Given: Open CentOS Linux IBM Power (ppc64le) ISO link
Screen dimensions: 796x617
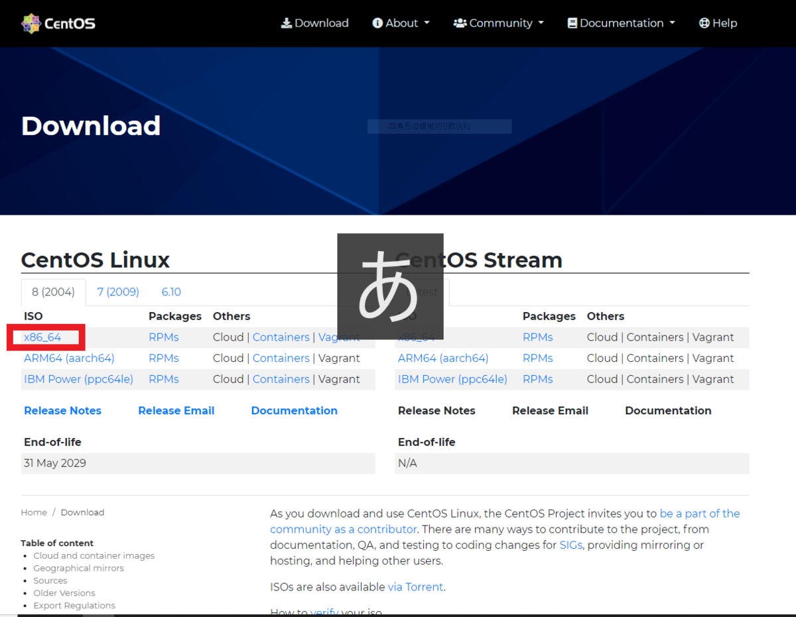Looking at the screenshot, I should tap(78, 380).
